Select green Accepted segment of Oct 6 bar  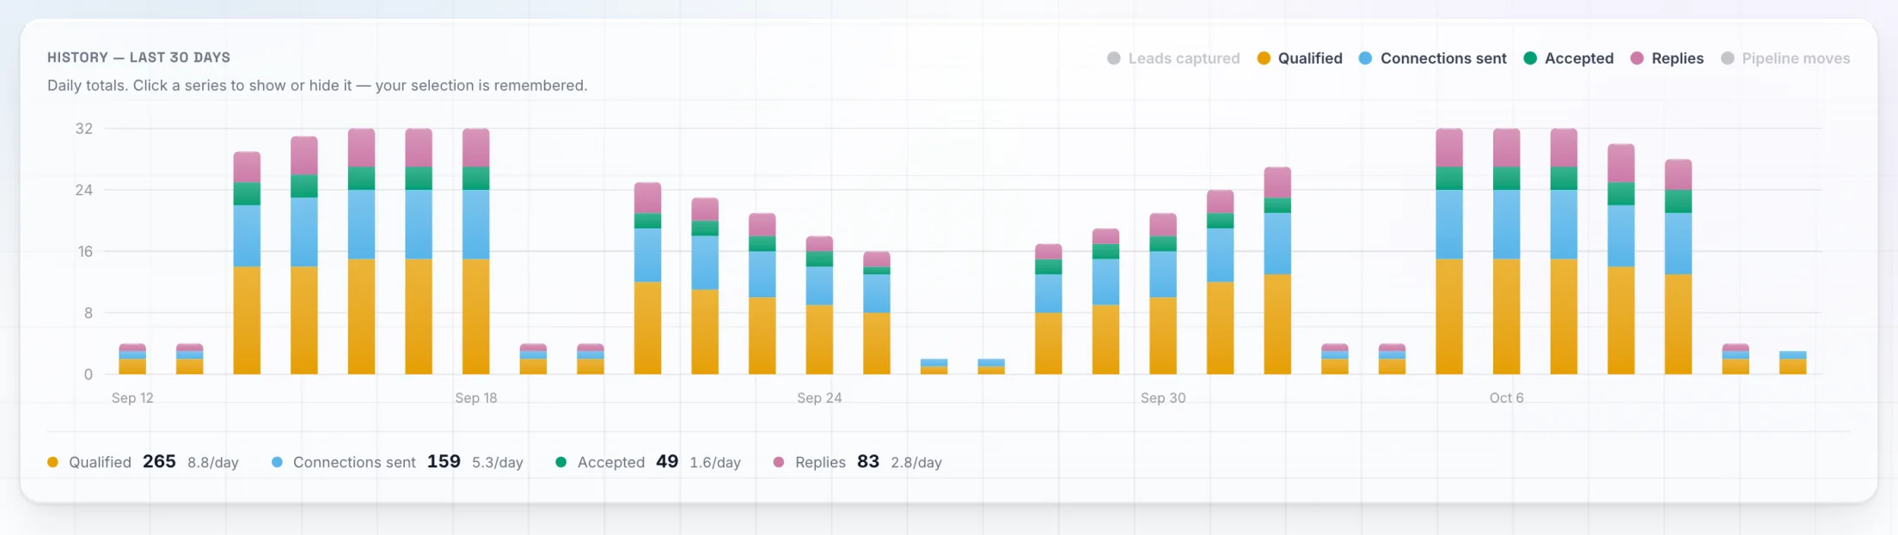click(x=1507, y=179)
